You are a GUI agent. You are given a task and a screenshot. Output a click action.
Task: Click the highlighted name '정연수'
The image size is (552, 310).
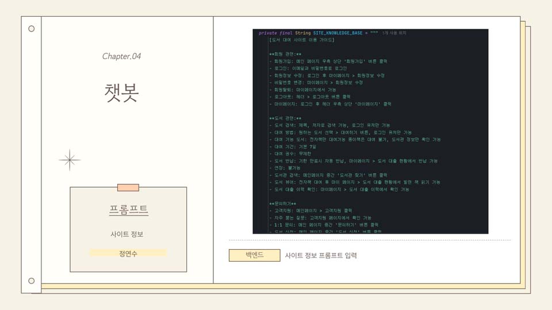pyautogui.click(x=128, y=253)
